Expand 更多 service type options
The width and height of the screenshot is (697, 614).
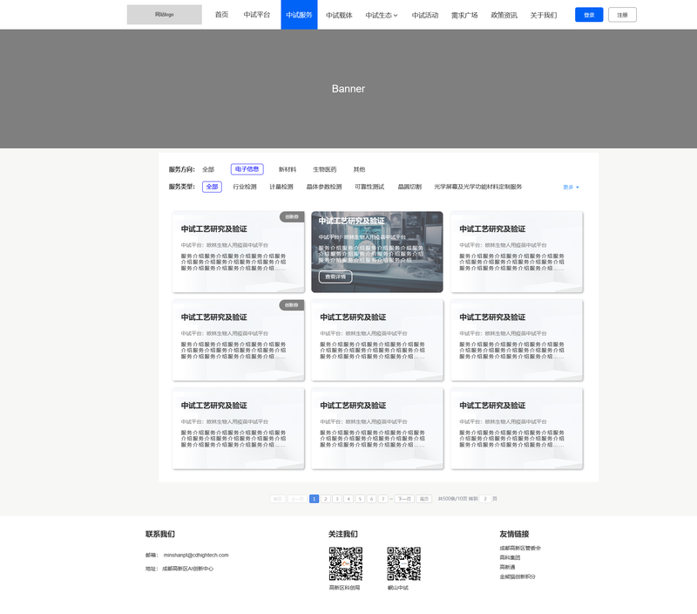[571, 188]
